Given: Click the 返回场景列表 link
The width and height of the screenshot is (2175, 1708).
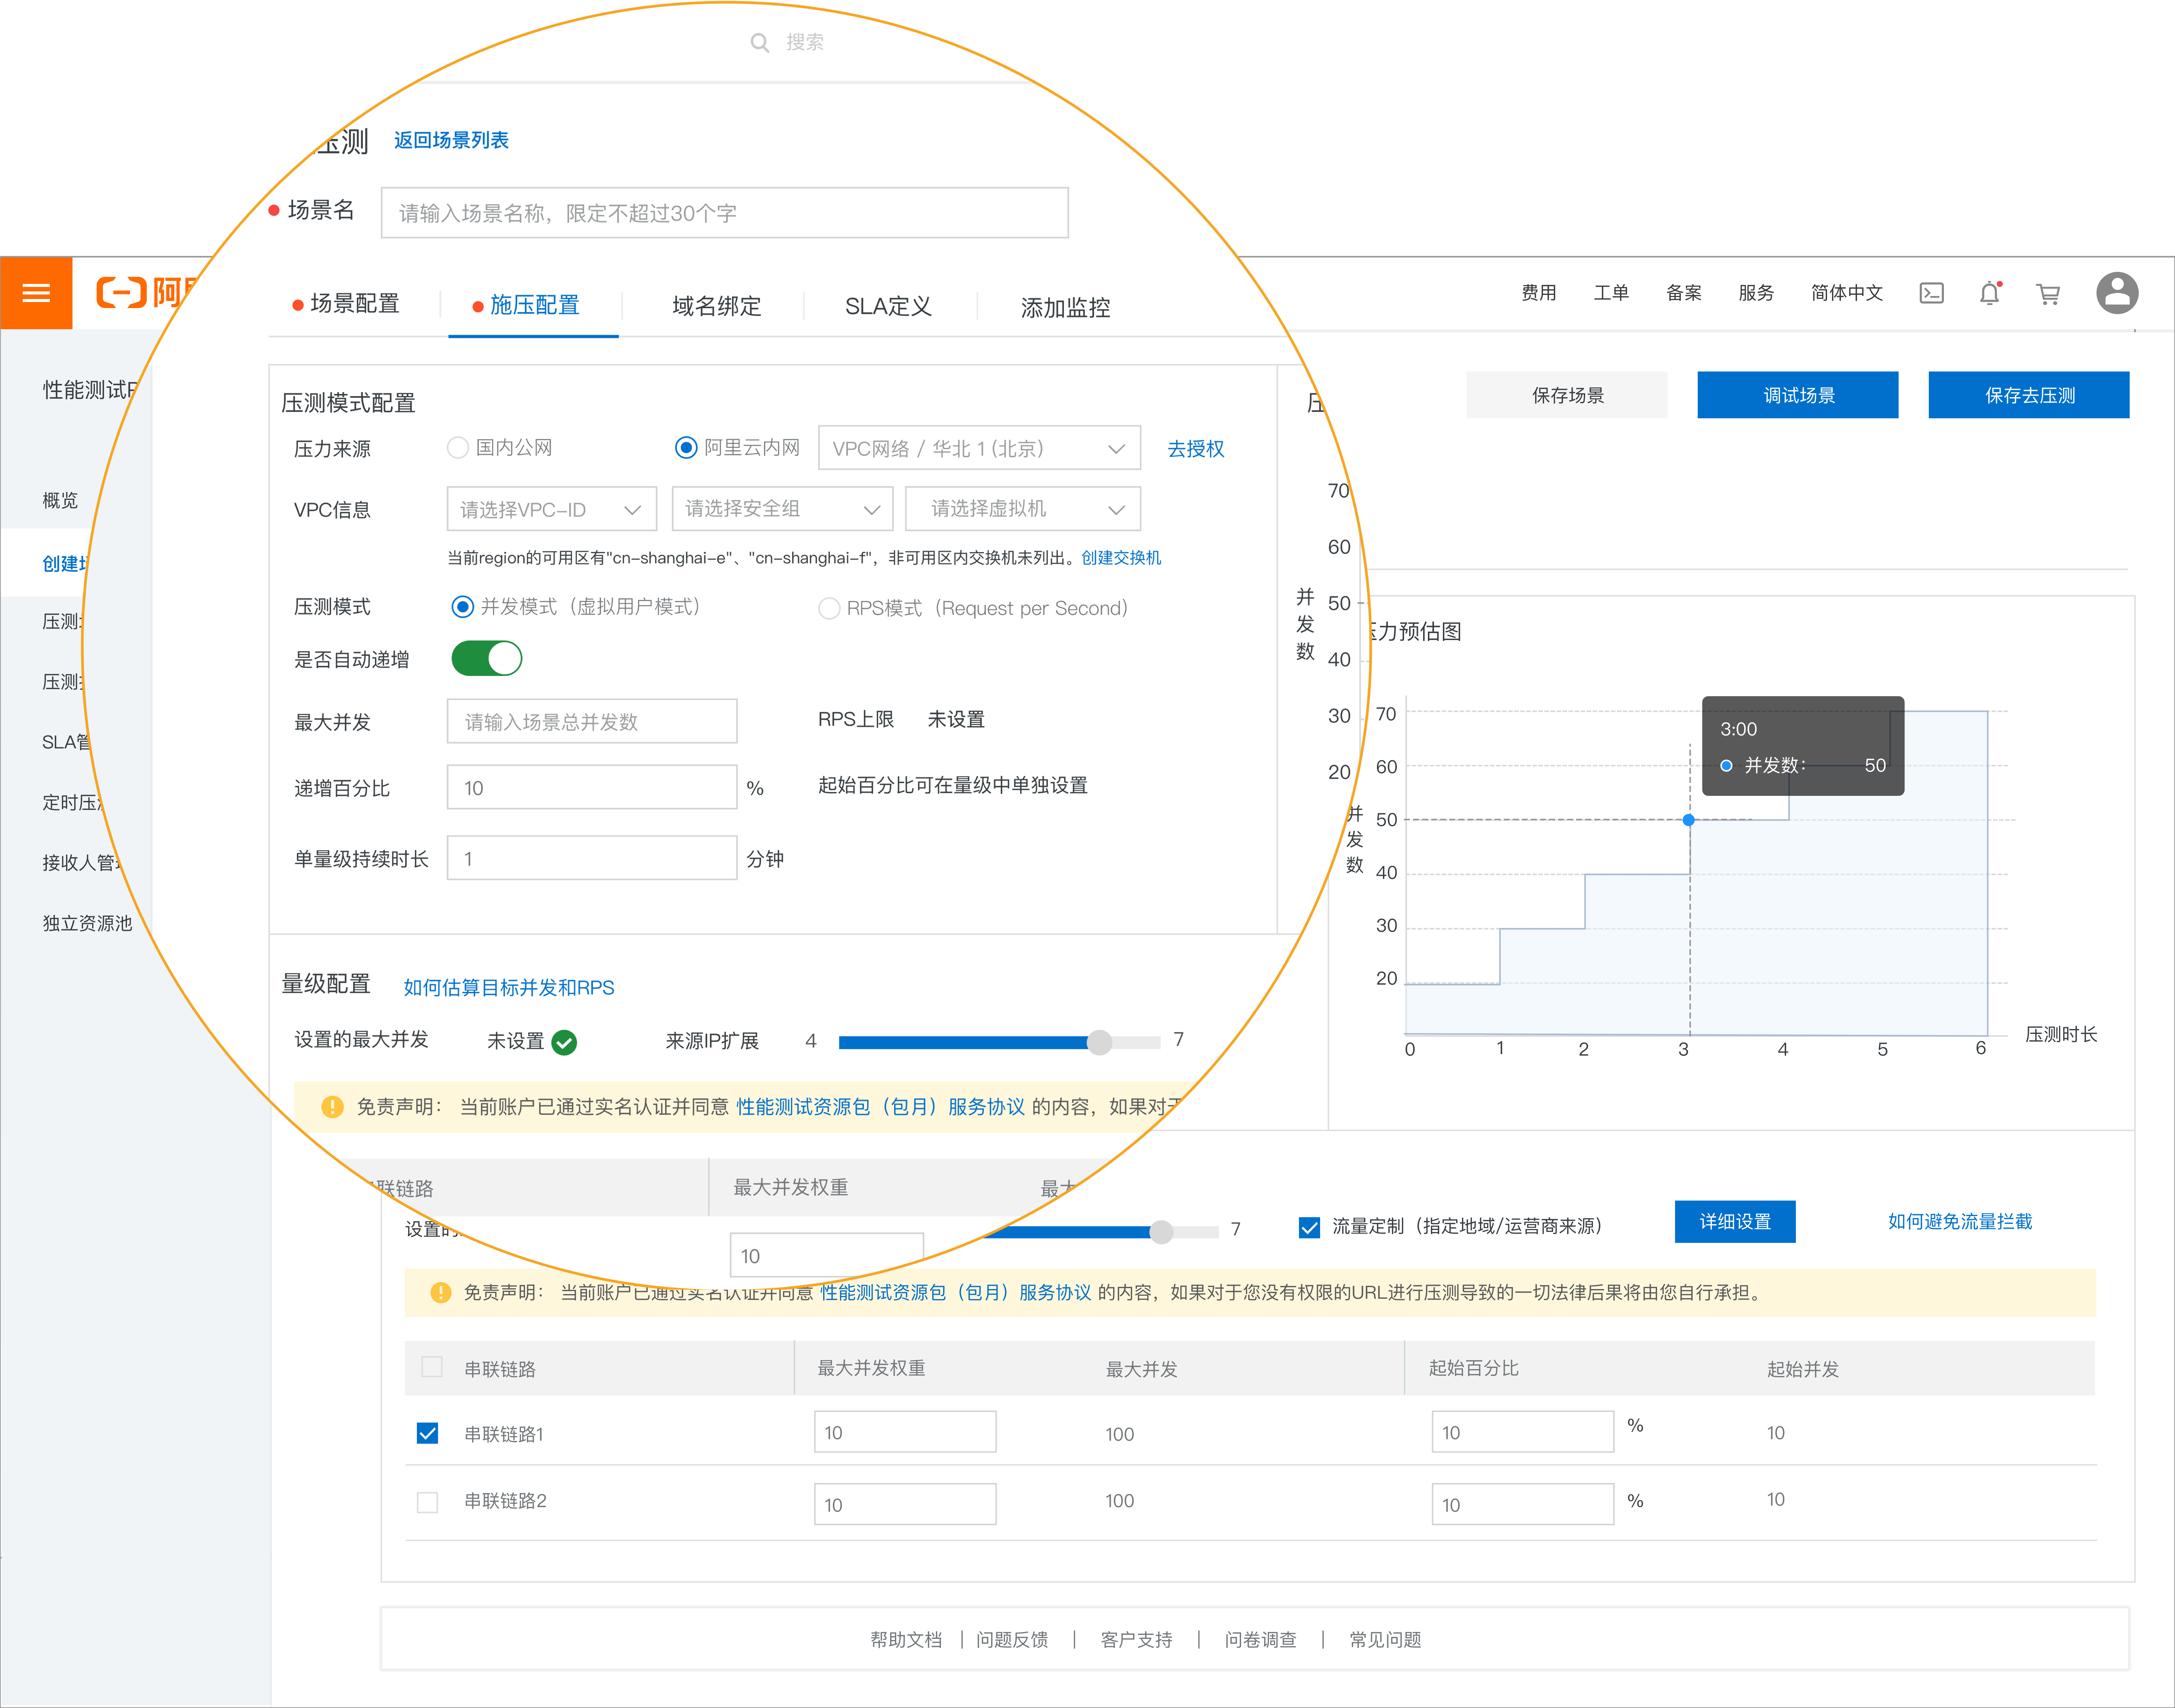Looking at the screenshot, I should [451, 140].
